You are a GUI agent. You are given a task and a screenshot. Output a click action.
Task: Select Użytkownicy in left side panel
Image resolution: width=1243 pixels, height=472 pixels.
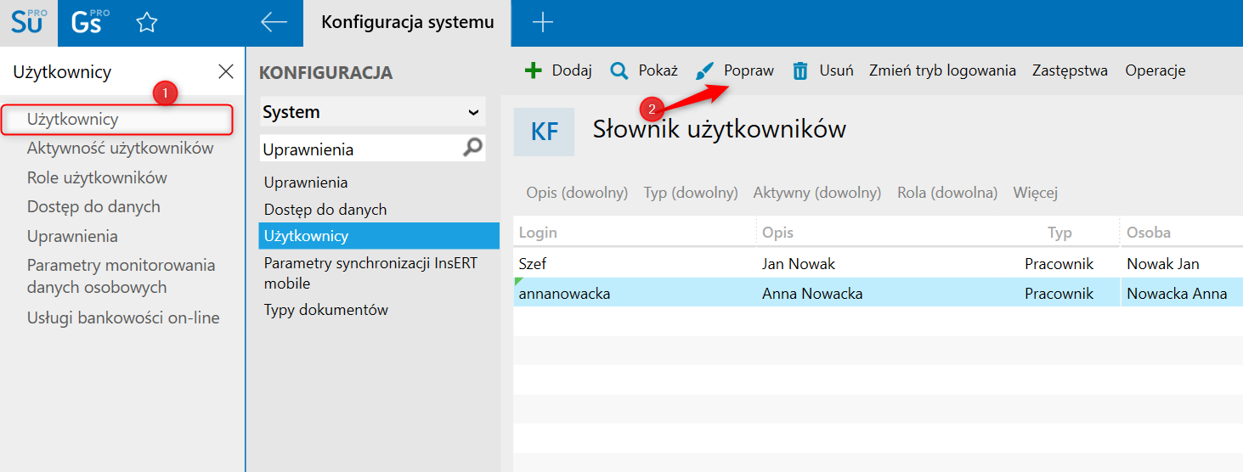pos(116,119)
